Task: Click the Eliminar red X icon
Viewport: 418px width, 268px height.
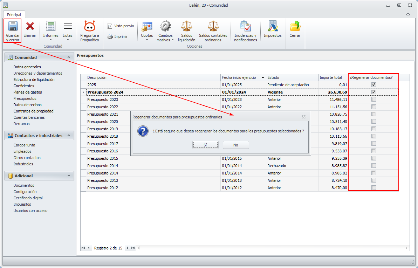Action: pyautogui.click(x=30, y=26)
